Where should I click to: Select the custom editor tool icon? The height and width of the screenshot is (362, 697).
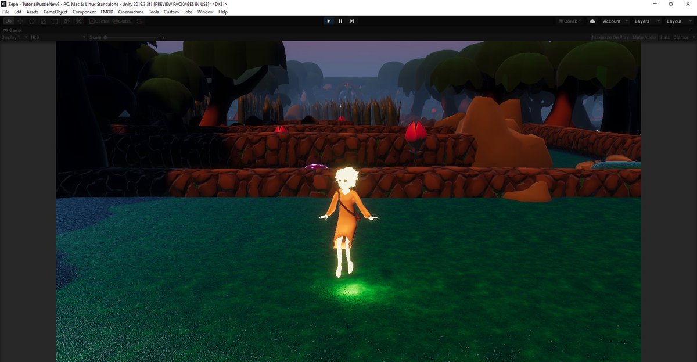point(78,21)
